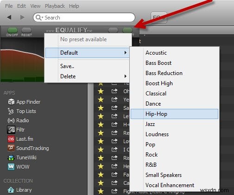The image size is (234, 195).
Task: Select the Jazz preset
Action: pos(174,124)
